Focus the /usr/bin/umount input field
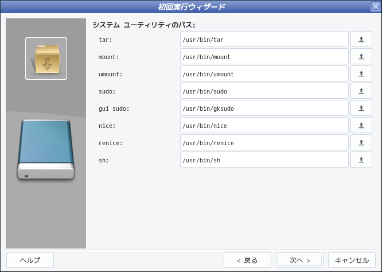382x272 pixels. pyautogui.click(x=264, y=73)
